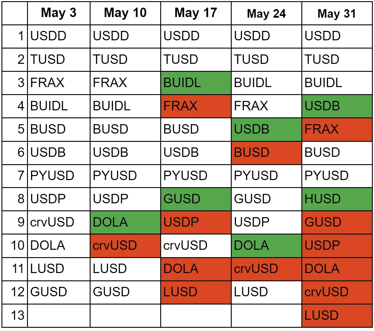Click PYUSD under May 24
This screenshot has height=331, width=374.
[266, 176]
